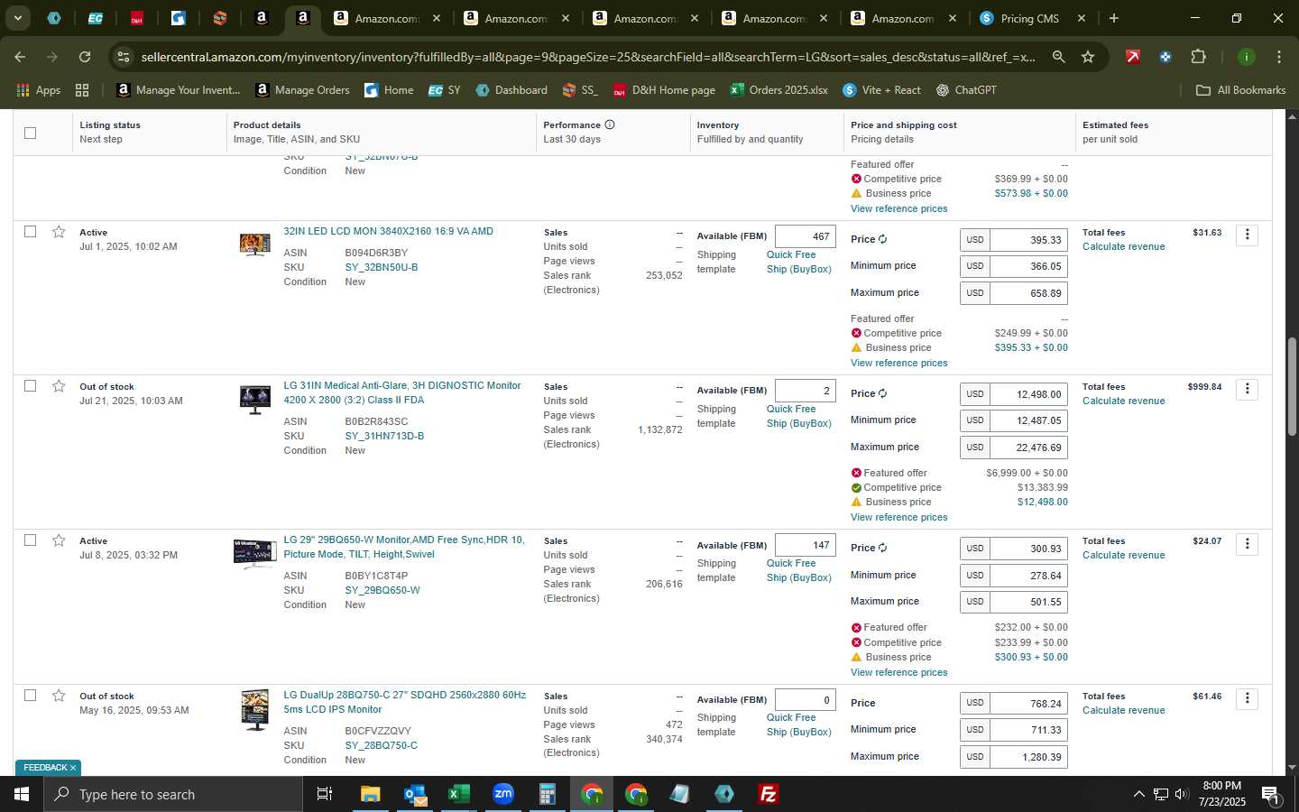Viewport: 1299px width, 812px height.
Task: Click Calculate revenue for $24.07 fees row
Action: (x=1123, y=555)
